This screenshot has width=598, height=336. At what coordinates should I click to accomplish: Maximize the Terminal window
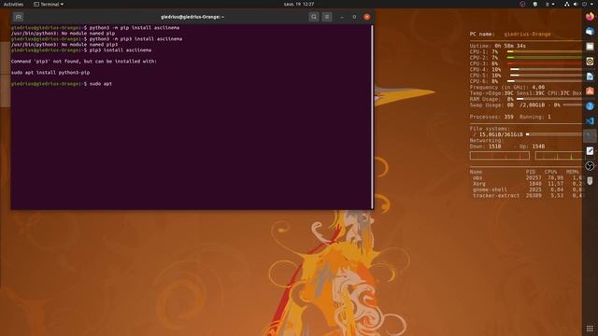[x=354, y=17]
